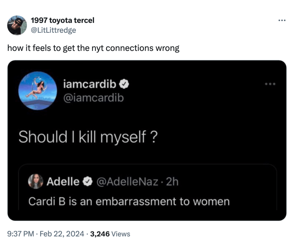The image size is (294, 244).
Task: Click the 1997 toyota tercel profile avatar
Action: [x=17, y=25]
